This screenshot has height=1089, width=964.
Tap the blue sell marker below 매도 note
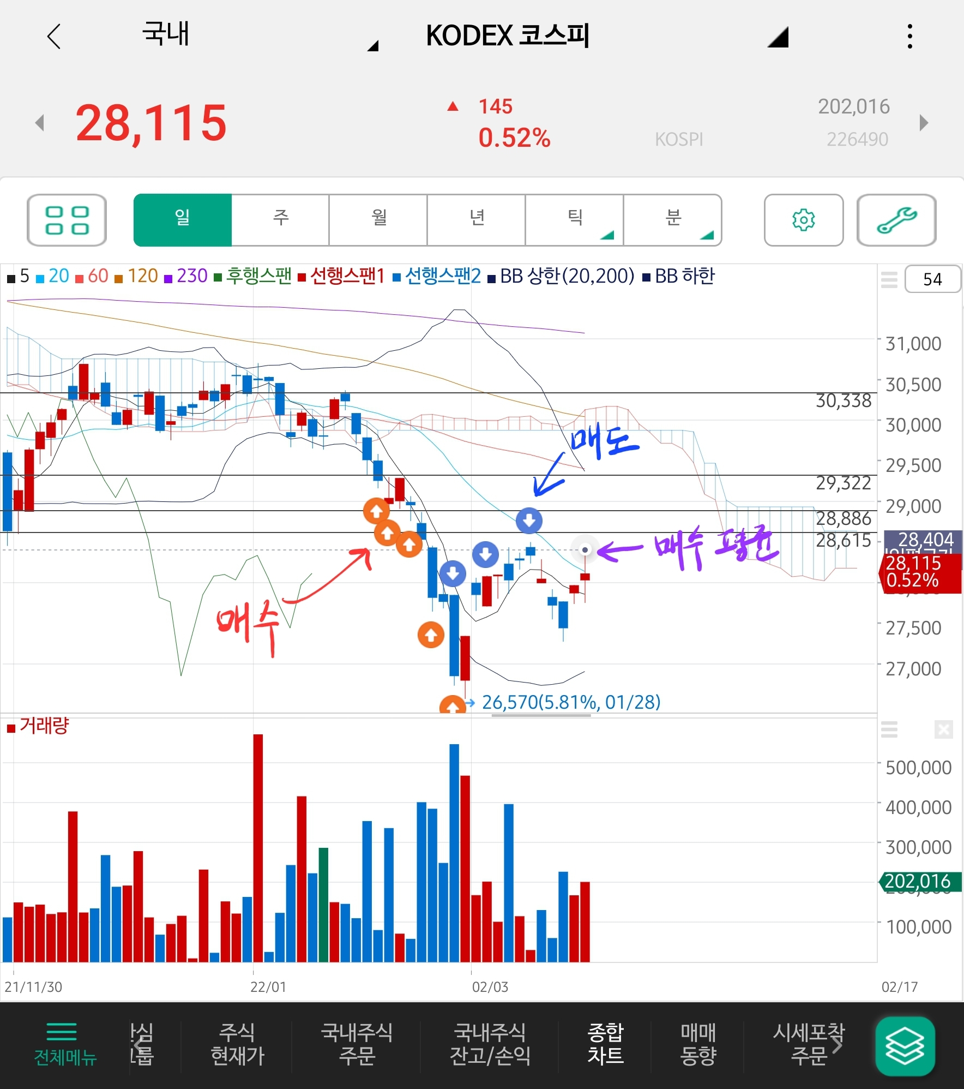529,520
